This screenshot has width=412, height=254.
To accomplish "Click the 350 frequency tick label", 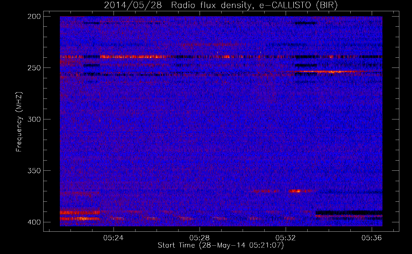I will 34,171.
